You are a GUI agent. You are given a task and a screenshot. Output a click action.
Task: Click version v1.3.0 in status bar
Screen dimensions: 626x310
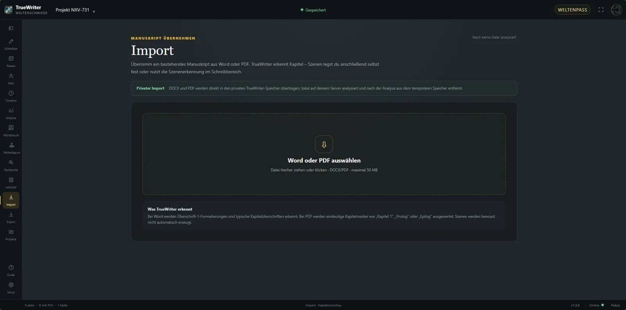pyautogui.click(x=575, y=305)
